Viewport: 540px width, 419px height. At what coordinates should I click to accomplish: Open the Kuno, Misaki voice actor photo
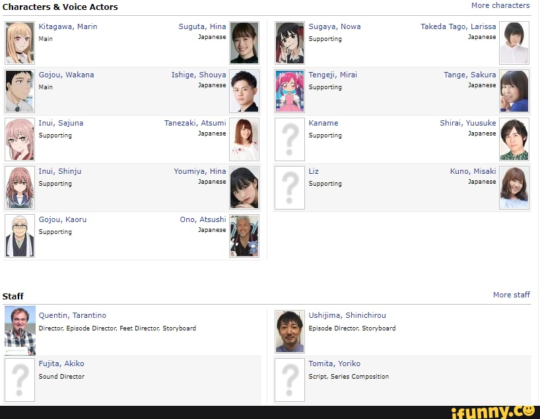pyautogui.click(x=514, y=188)
